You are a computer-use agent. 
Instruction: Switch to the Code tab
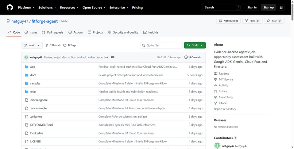tap(14, 32)
